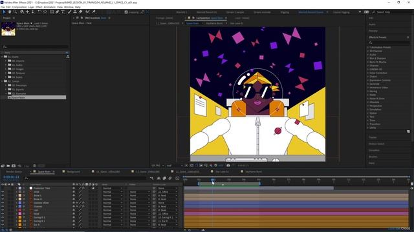
Task: Expand the Posterize Time layer properties
Action: (17, 188)
